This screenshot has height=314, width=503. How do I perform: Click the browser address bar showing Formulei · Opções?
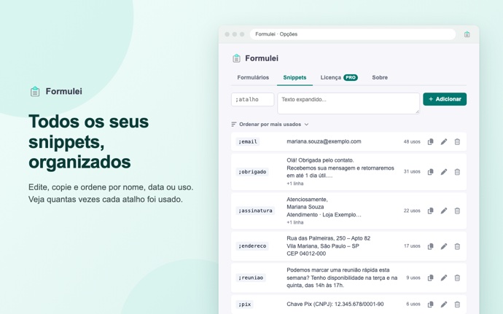pos(353,34)
